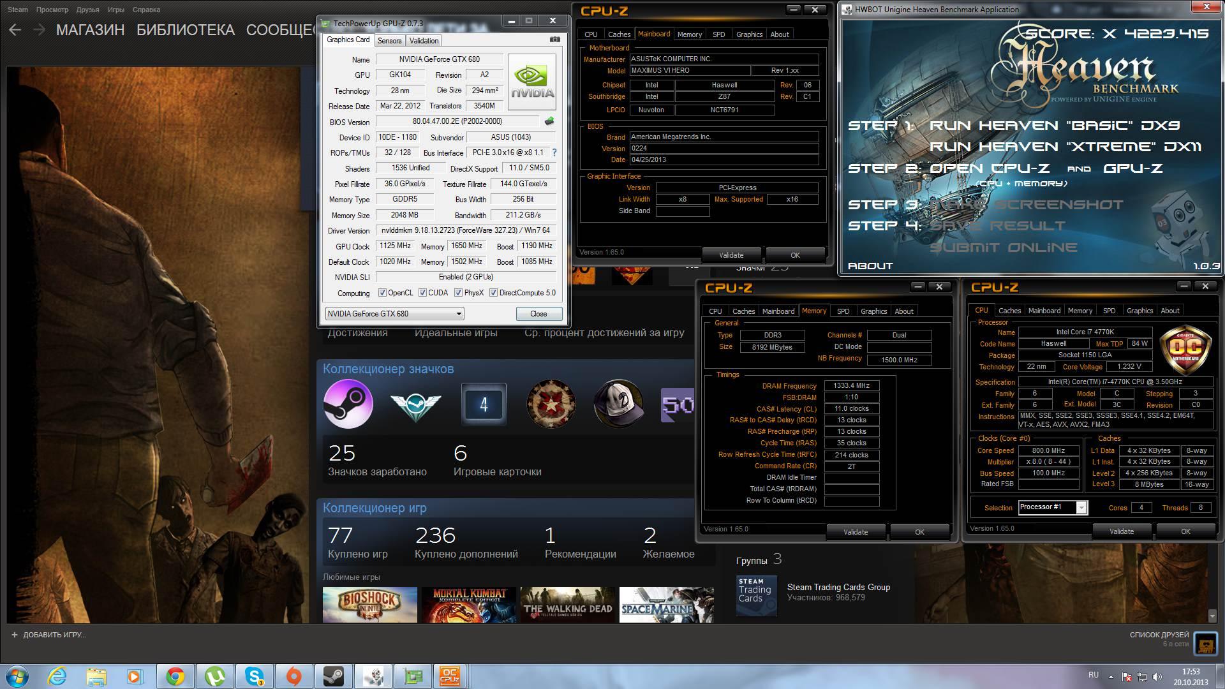Click the Gigabyte OC logo in CPU-Z
This screenshot has height=689, width=1225.
(x=1185, y=350)
